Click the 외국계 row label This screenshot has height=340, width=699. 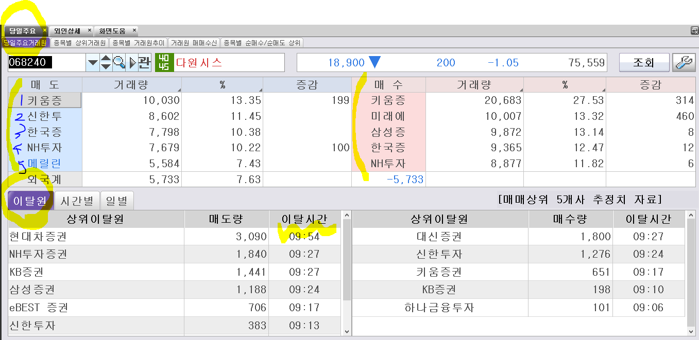click(45, 179)
